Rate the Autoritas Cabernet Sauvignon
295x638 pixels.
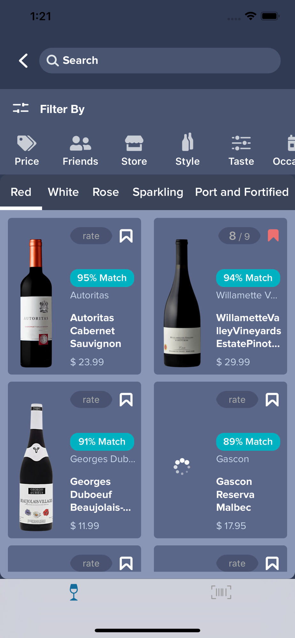pyautogui.click(x=91, y=236)
